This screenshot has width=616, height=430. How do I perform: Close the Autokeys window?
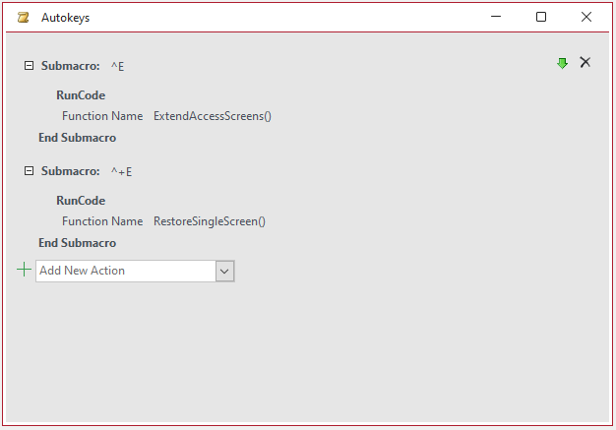(x=586, y=17)
